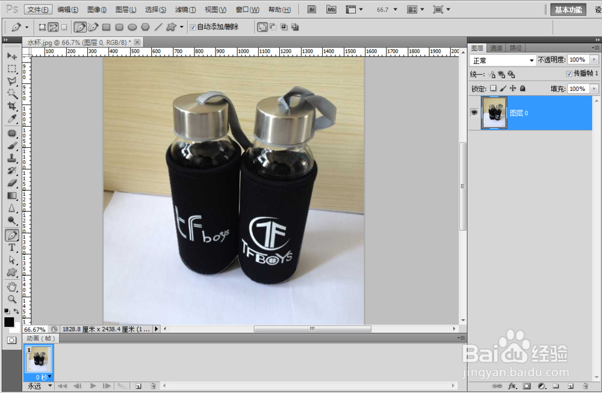Select the Clone Stamp tool
Screen dimensions: 602x393
[12, 158]
